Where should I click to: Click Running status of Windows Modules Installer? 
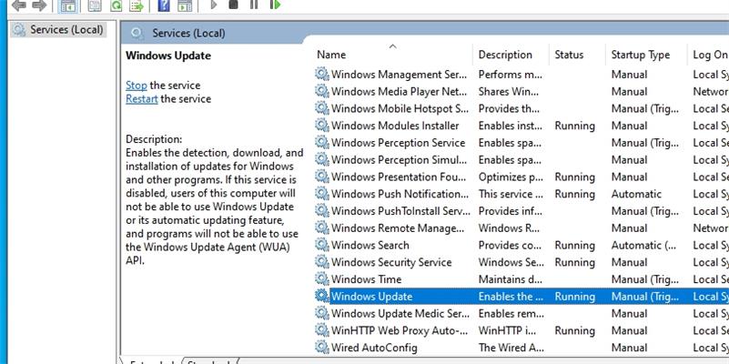click(x=574, y=126)
